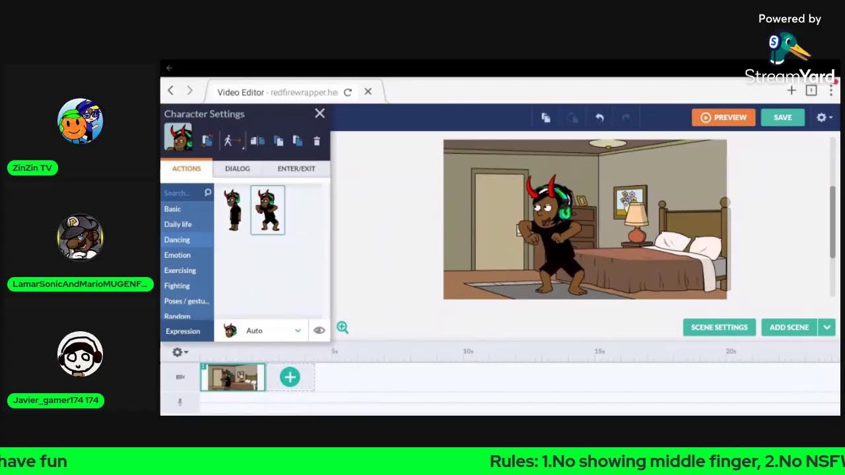
Task: Open the Auto expression dropdown
Action: 262,331
